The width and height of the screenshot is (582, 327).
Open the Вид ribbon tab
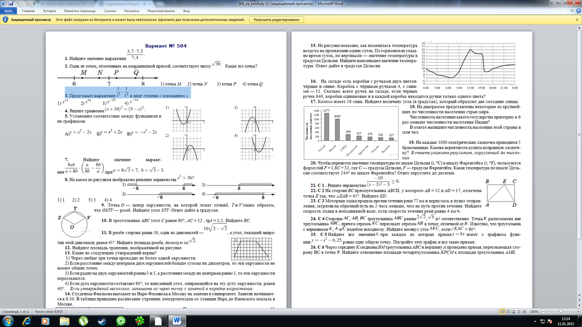tap(186, 10)
